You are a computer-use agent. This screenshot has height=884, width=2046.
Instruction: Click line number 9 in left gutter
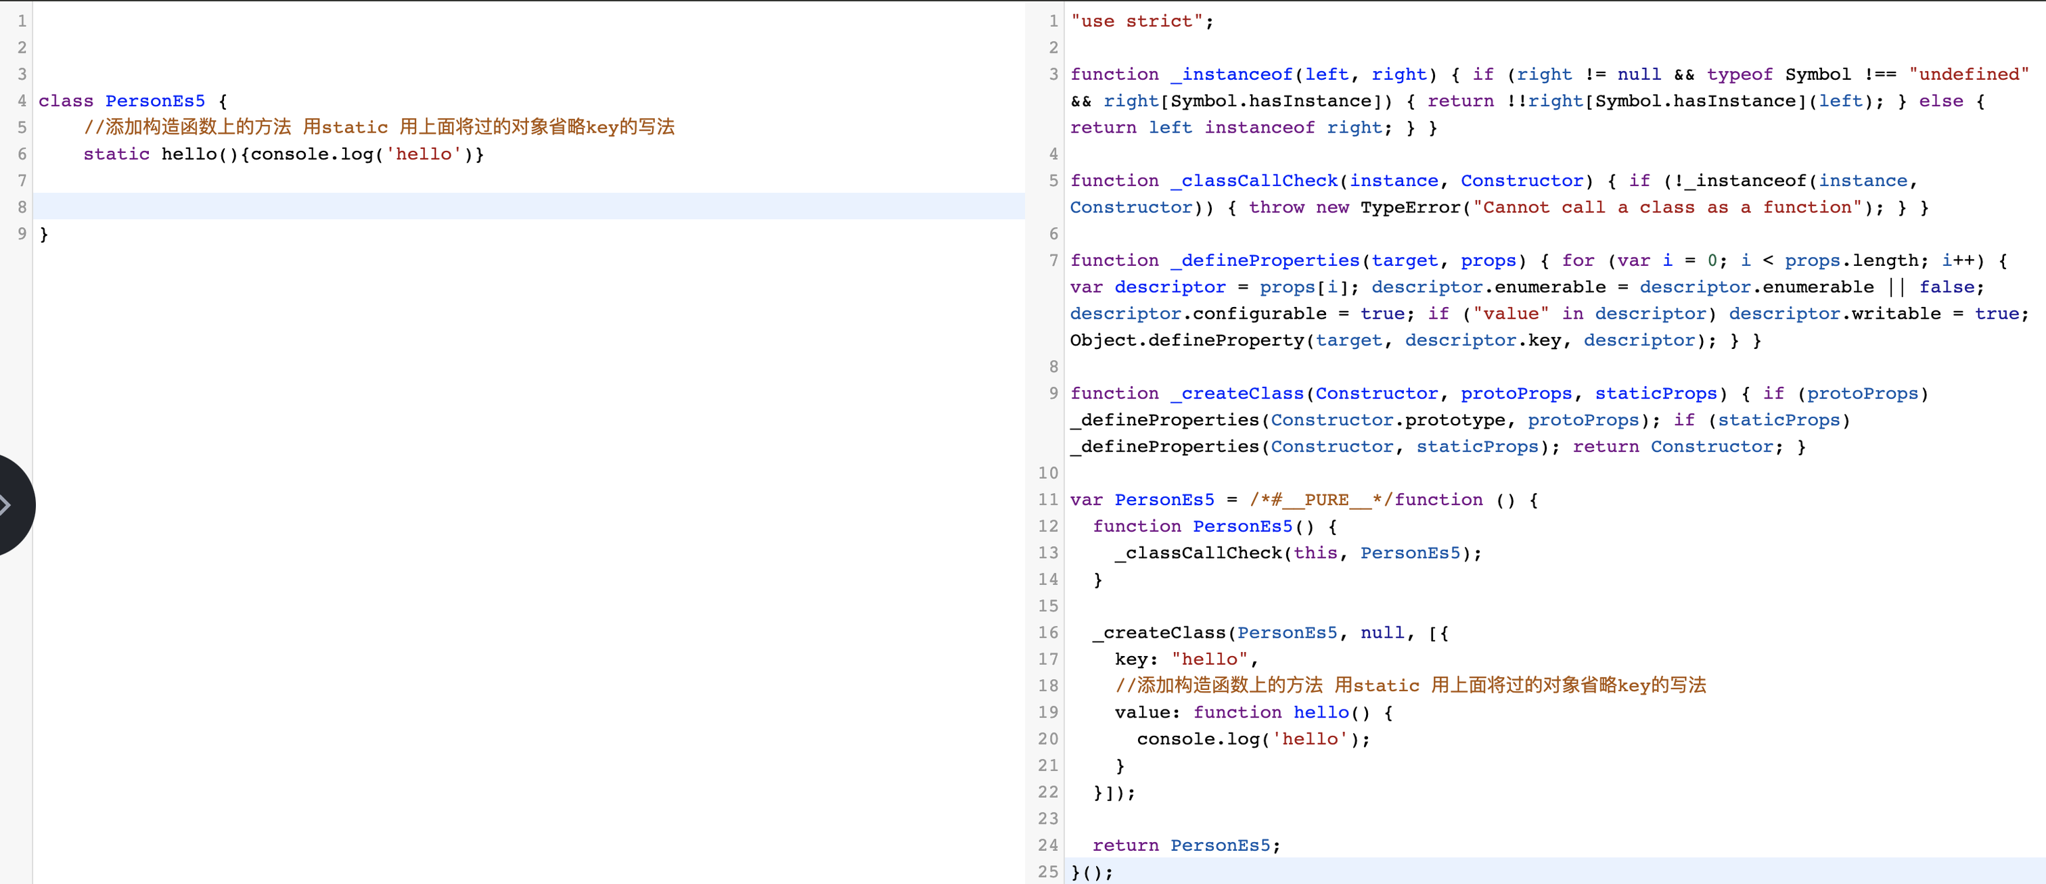(22, 233)
